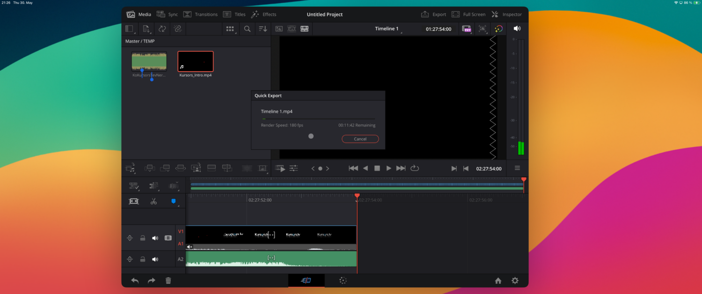Select the Kursors_Intro.mp4 clip thumbnail
The image size is (702, 294).
click(196, 61)
